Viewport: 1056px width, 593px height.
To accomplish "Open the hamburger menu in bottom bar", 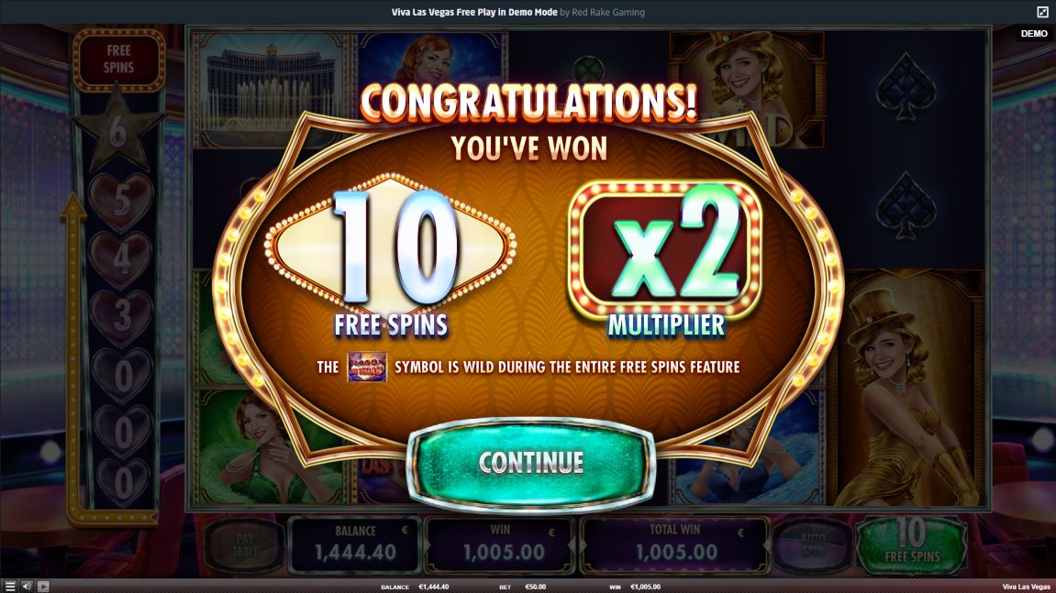I will point(9,587).
